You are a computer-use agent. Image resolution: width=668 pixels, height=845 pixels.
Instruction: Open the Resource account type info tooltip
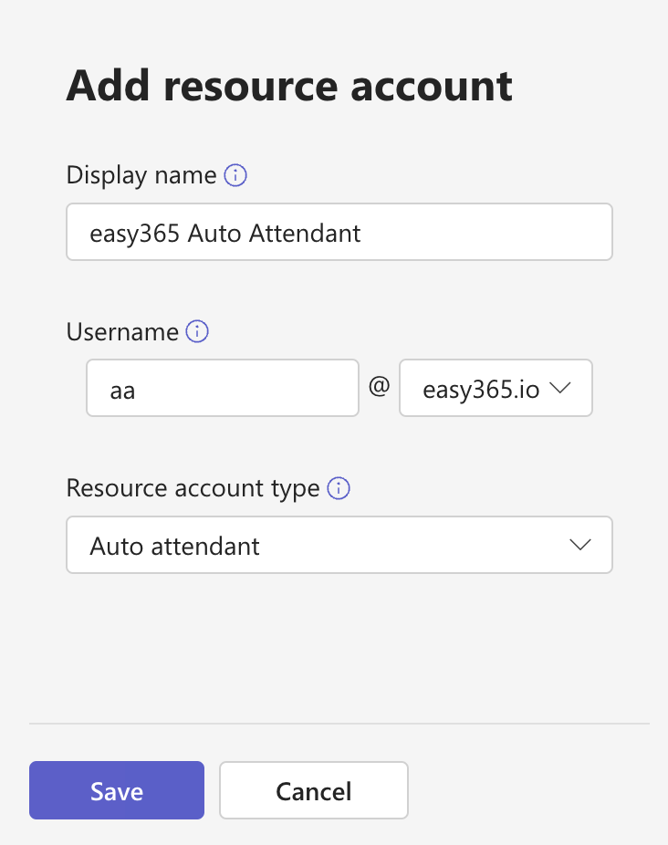(x=338, y=488)
